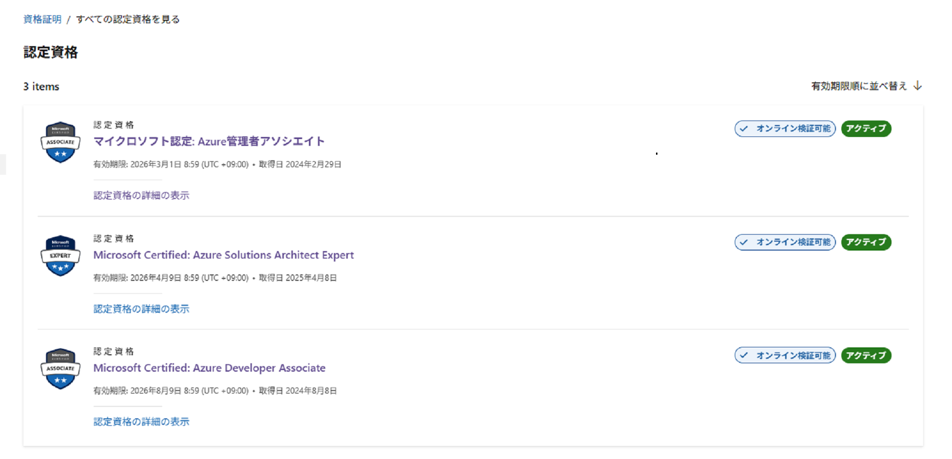Click アクティブ status badge for Solutions Architect Expert

pos(866,242)
